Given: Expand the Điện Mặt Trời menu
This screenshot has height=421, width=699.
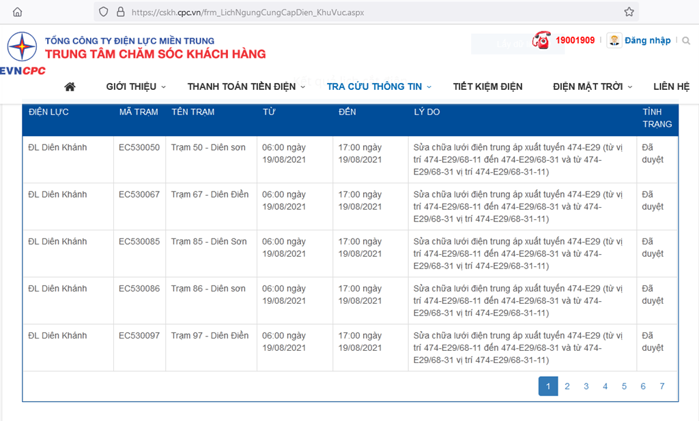Looking at the screenshot, I should pyautogui.click(x=593, y=87).
